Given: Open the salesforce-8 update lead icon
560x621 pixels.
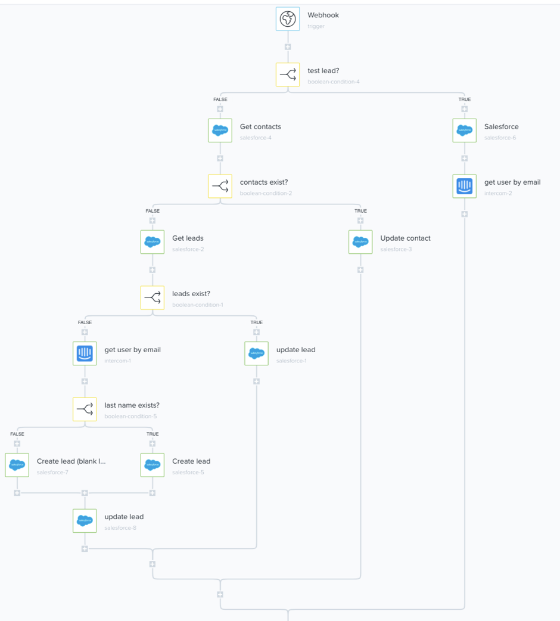Looking at the screenshot, I should click(x=85, y=521).
